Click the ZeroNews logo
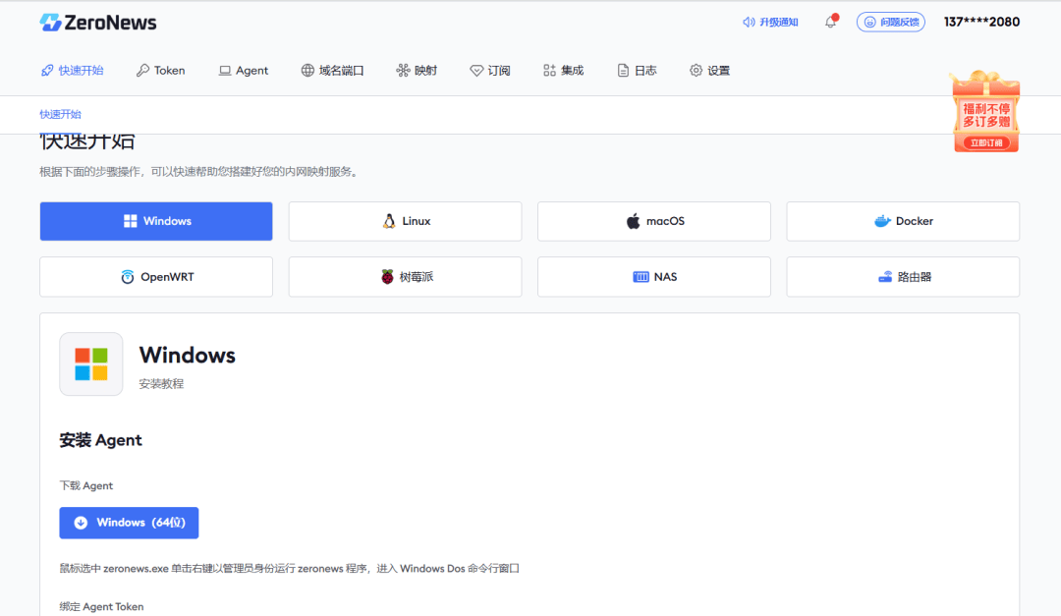Viewport: 1061px width, 616px height. tap(97, 23)
